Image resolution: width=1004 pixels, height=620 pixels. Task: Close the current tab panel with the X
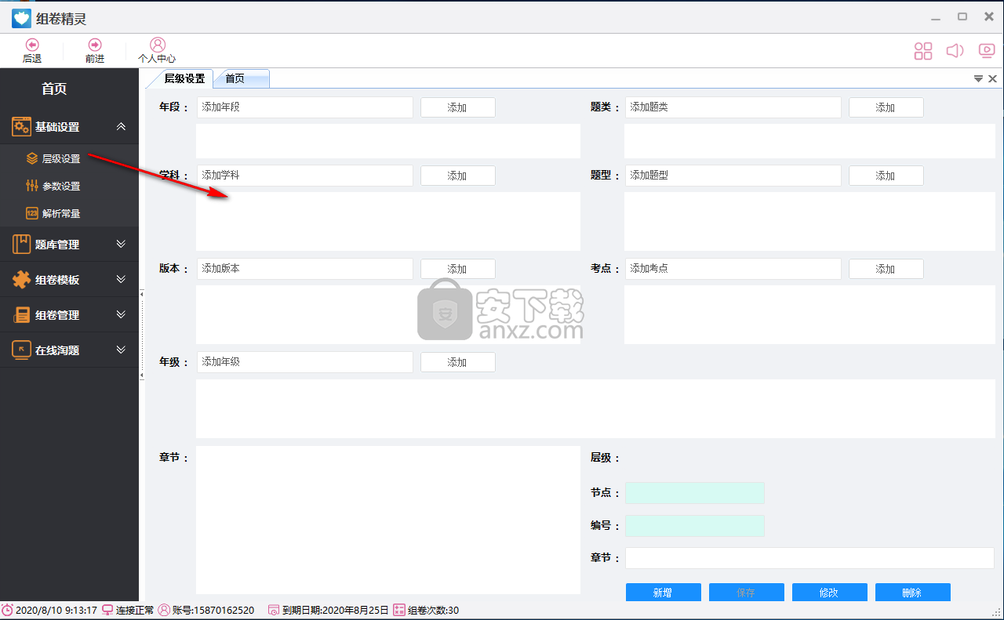[x=993, y=78]
